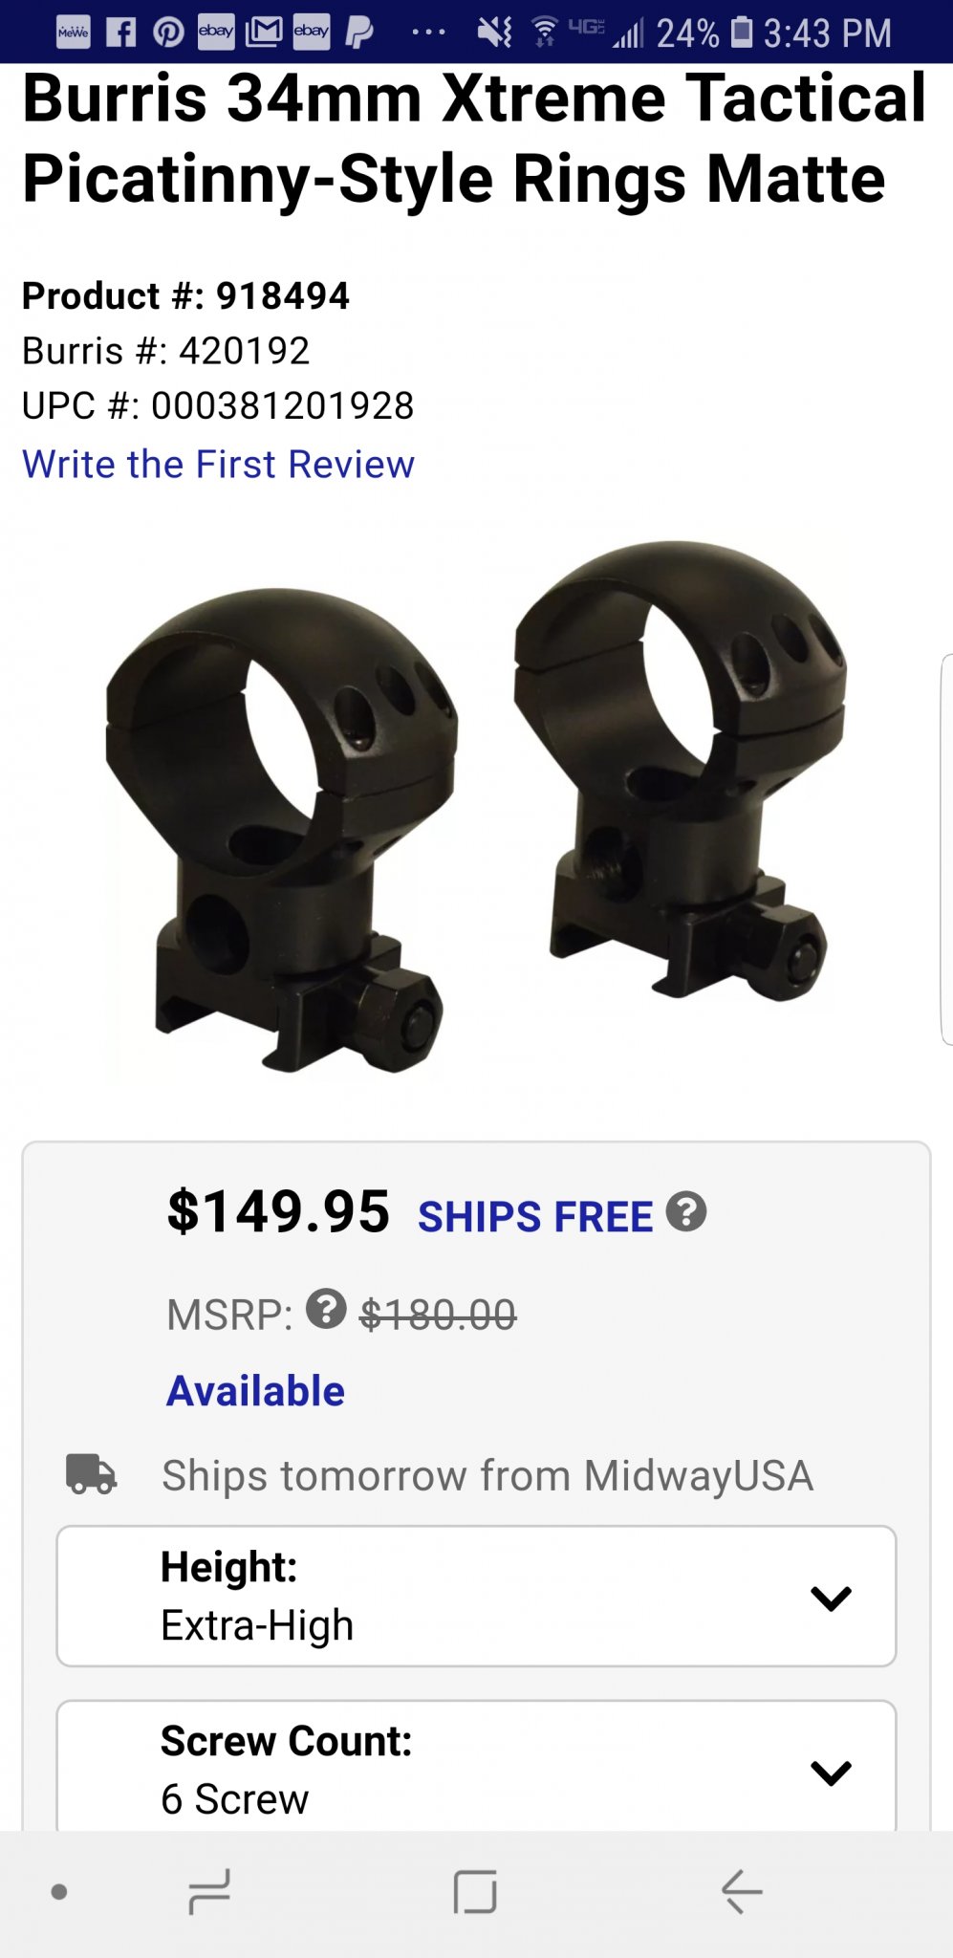Tap the MeWe notification icon

coord(73,33)
